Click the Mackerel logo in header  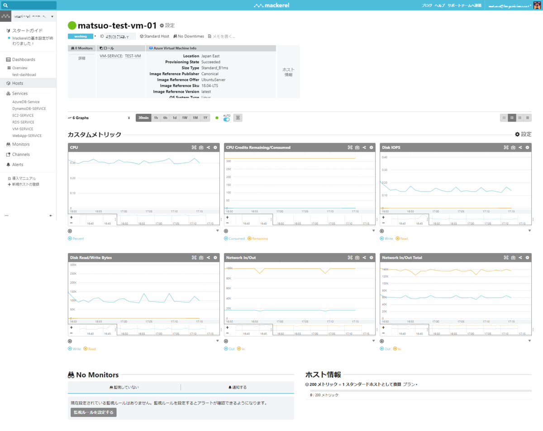271,5
